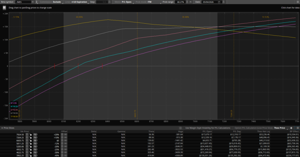
Task: Adjust the Stk Price stepper for 7924.50
Action: (x=27, y=135)
